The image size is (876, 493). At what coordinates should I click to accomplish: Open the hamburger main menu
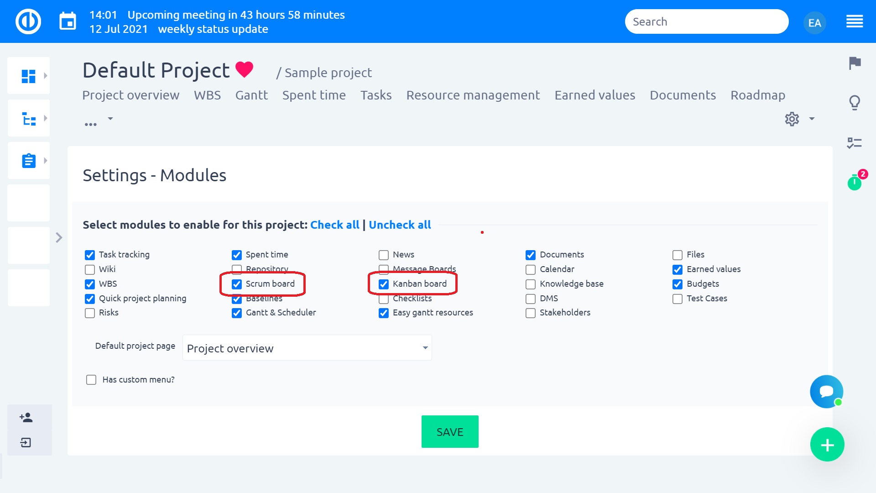pos(855,21)
